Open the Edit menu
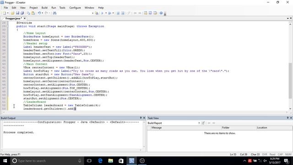 pos(14,8)
